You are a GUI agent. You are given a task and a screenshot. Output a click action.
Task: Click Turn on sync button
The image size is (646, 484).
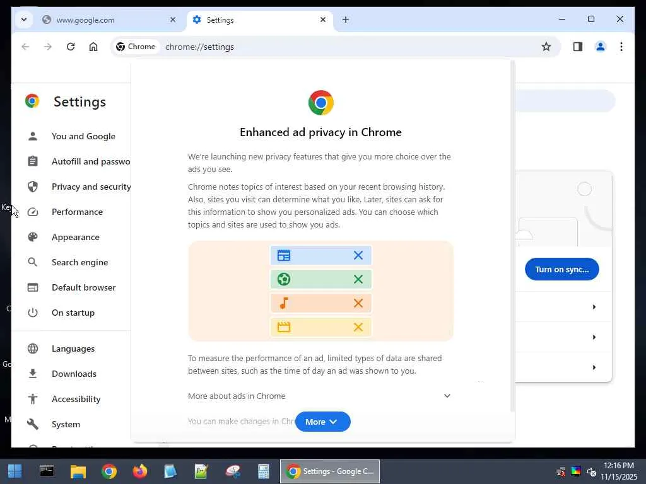(561, 269)
